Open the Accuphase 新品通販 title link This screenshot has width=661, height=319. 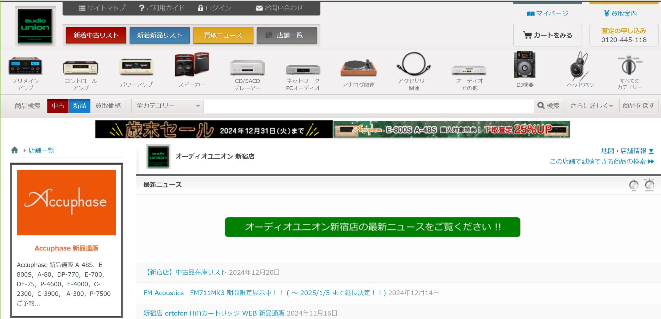coord(66,248)
